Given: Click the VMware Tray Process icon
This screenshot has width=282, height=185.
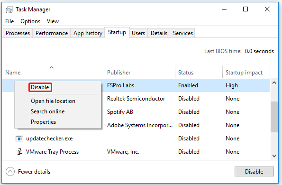Looking at the screenshot, I should point(20,152).
